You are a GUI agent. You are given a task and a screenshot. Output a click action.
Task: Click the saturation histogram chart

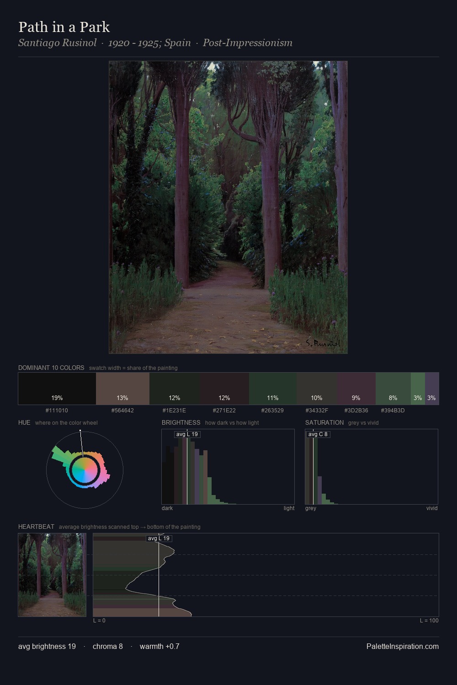pos(372,467)
